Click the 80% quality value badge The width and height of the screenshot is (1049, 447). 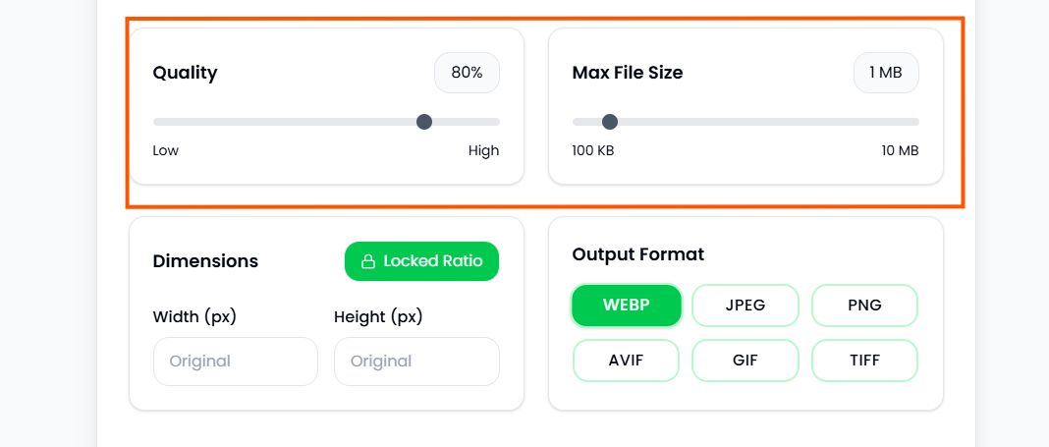coord(467,73)
